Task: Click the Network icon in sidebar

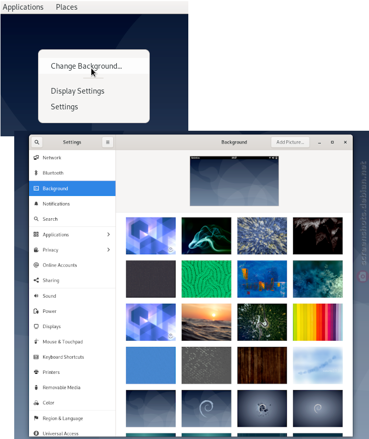Action: pyautogui.click(x=36, y=158)
